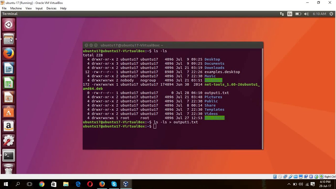
Task: Select the Terminal icon in launcher
Action: [8, 155]
